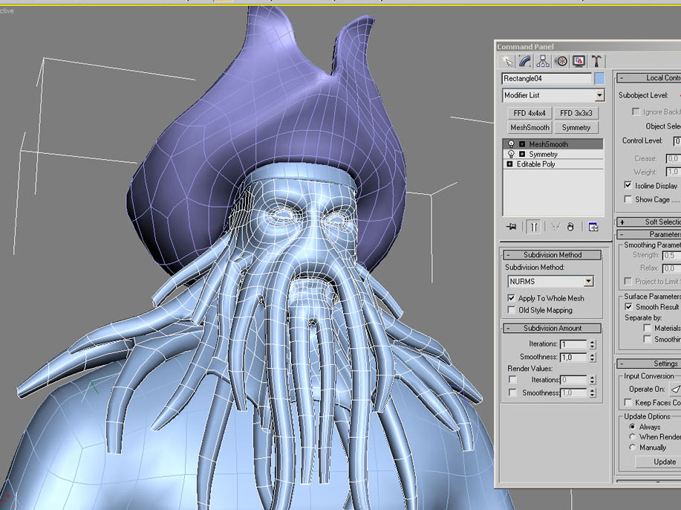
Task: Toggle MeshSmooth modifier lightbulb
Action: [x=511, y=144]
